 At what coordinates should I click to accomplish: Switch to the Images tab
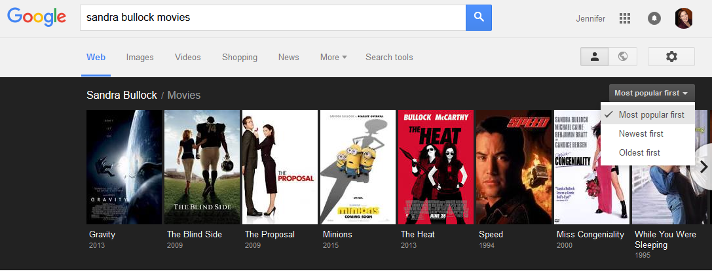140,57
